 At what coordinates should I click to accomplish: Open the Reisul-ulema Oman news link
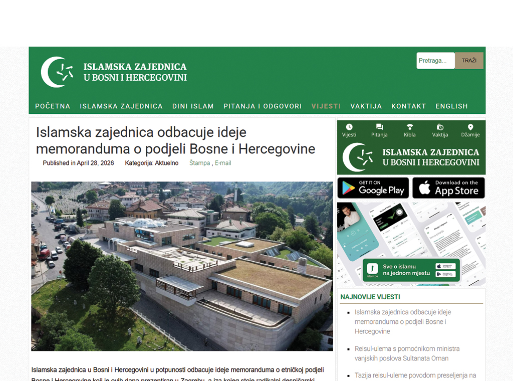click(407, 353)
